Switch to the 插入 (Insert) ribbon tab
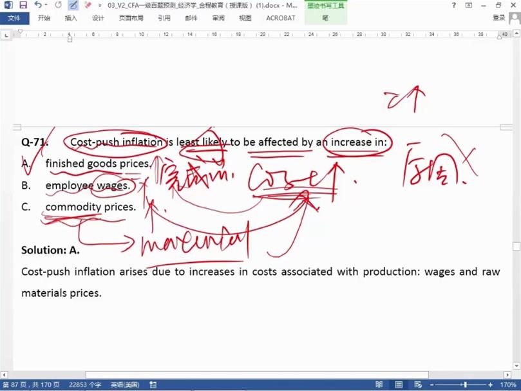Viewport: 521px width, 391px height. coord(71,18)
